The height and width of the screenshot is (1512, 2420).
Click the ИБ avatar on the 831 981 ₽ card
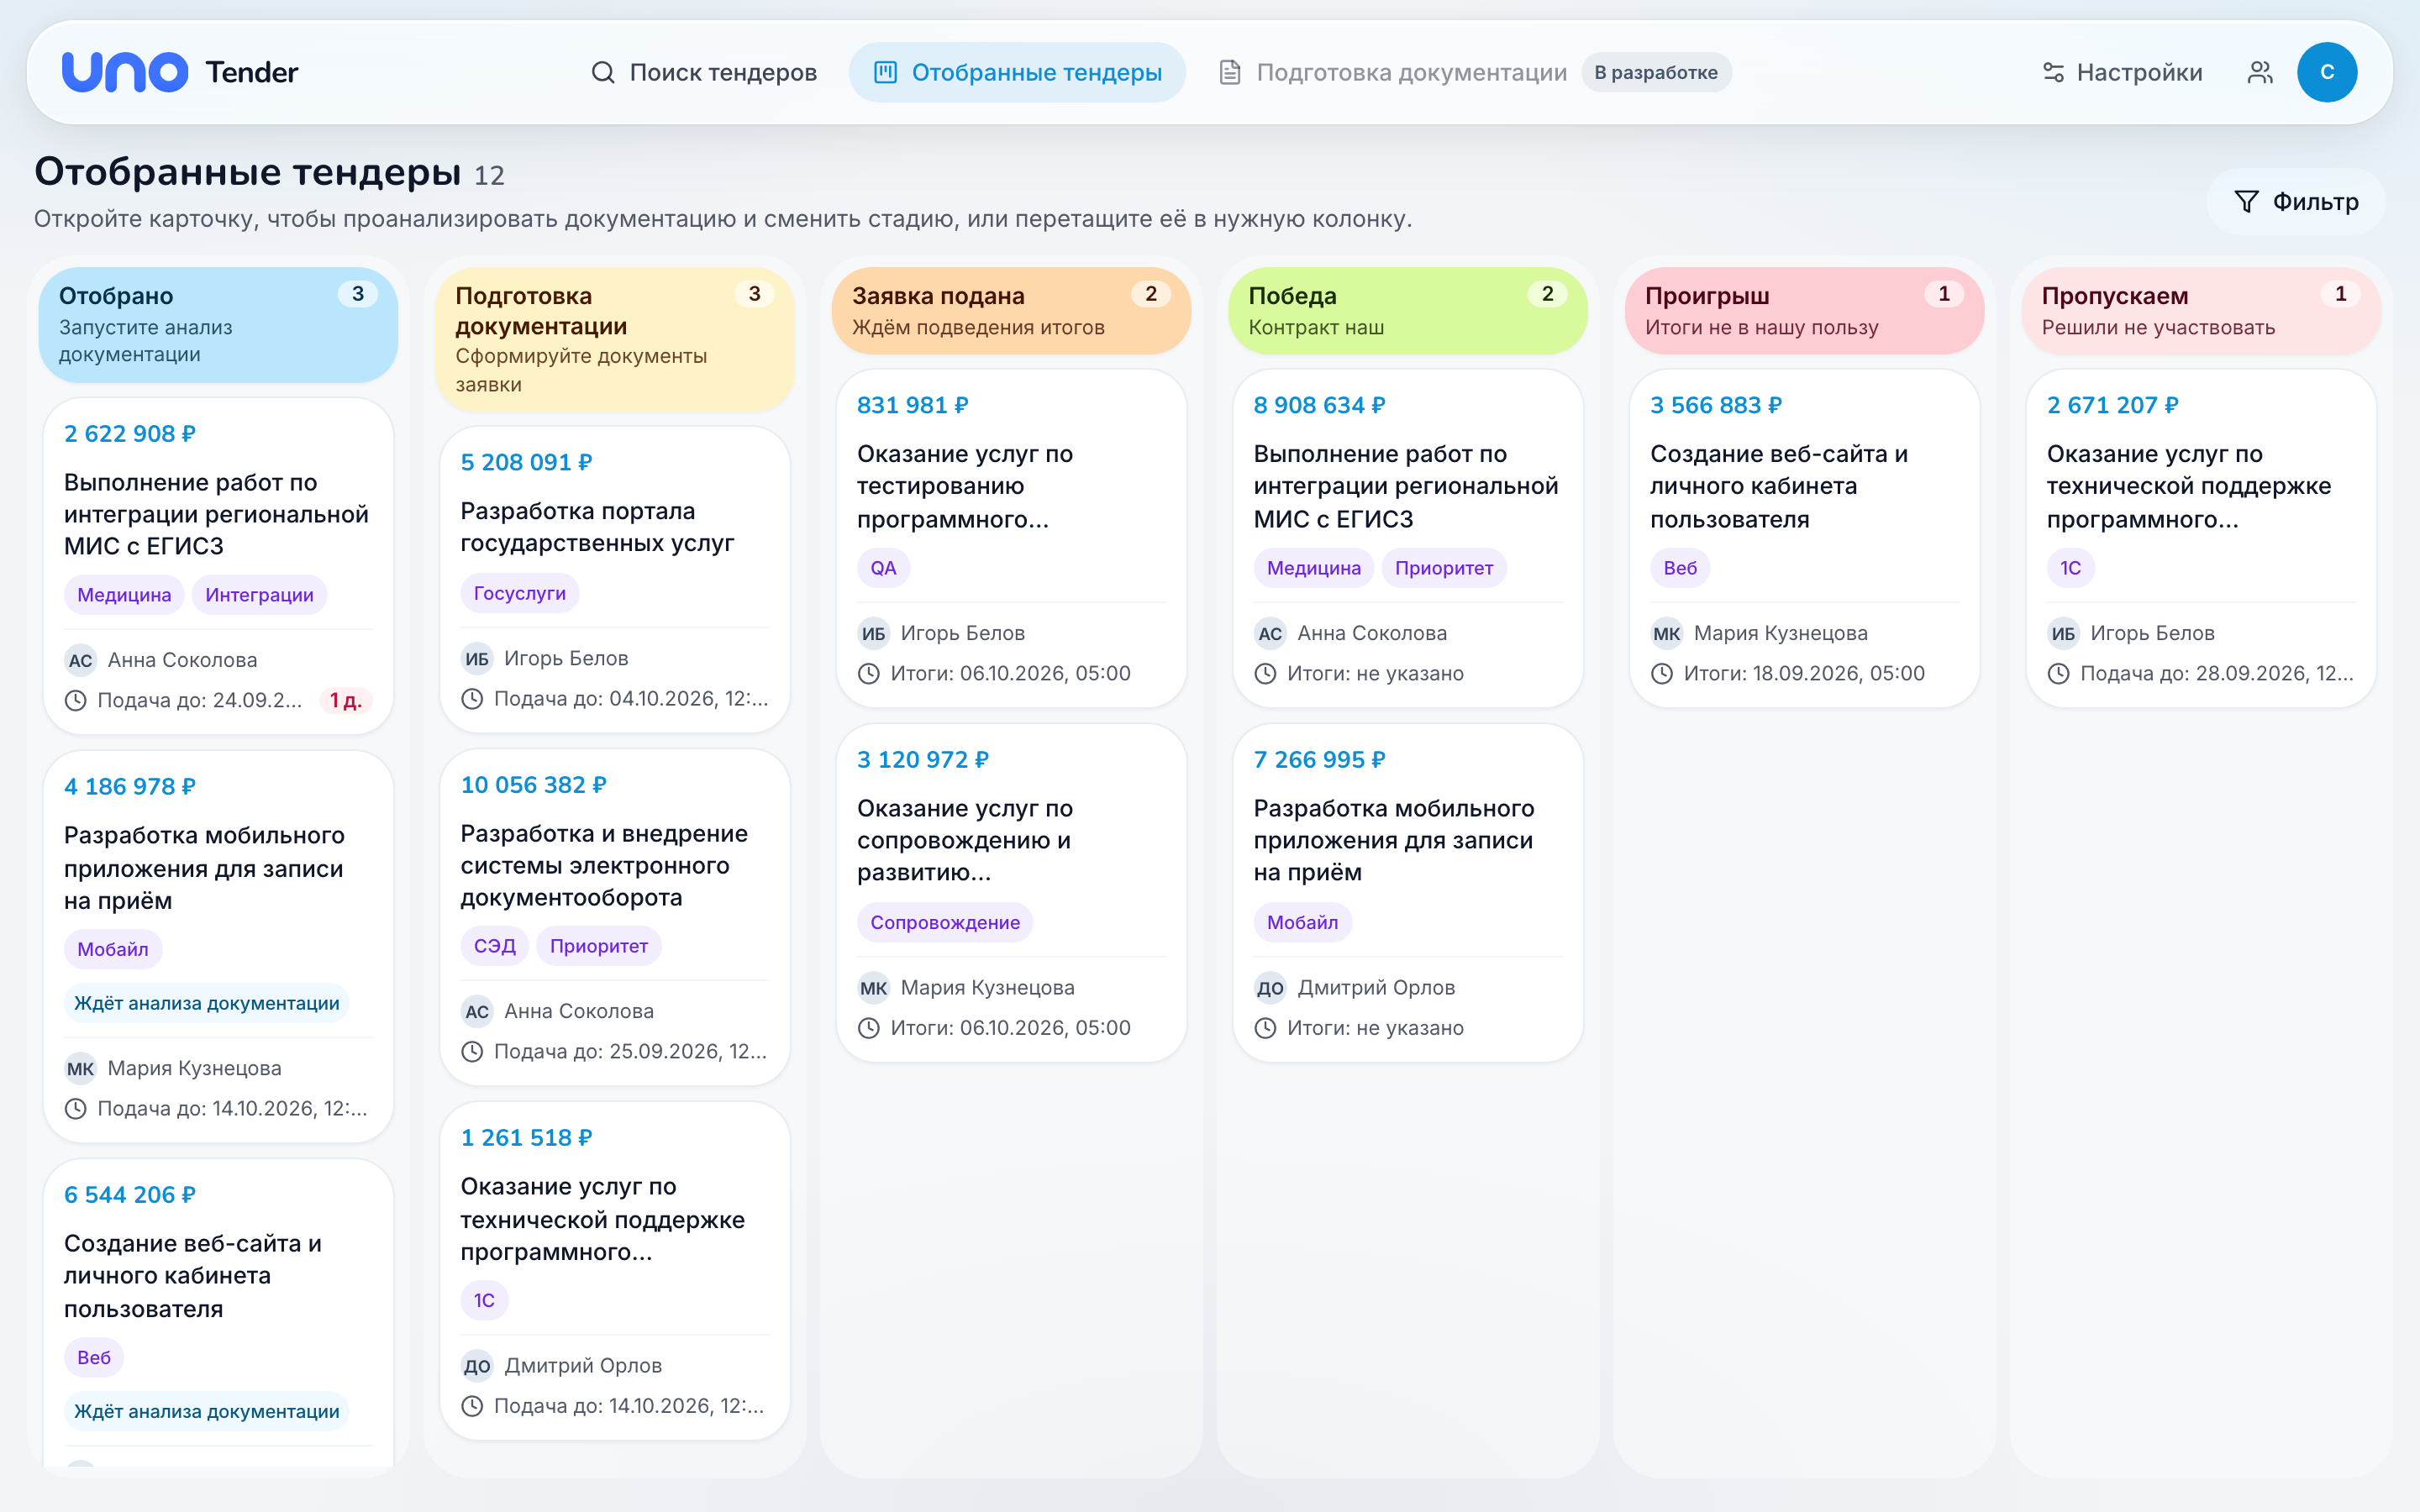click(x=873, y=633)
